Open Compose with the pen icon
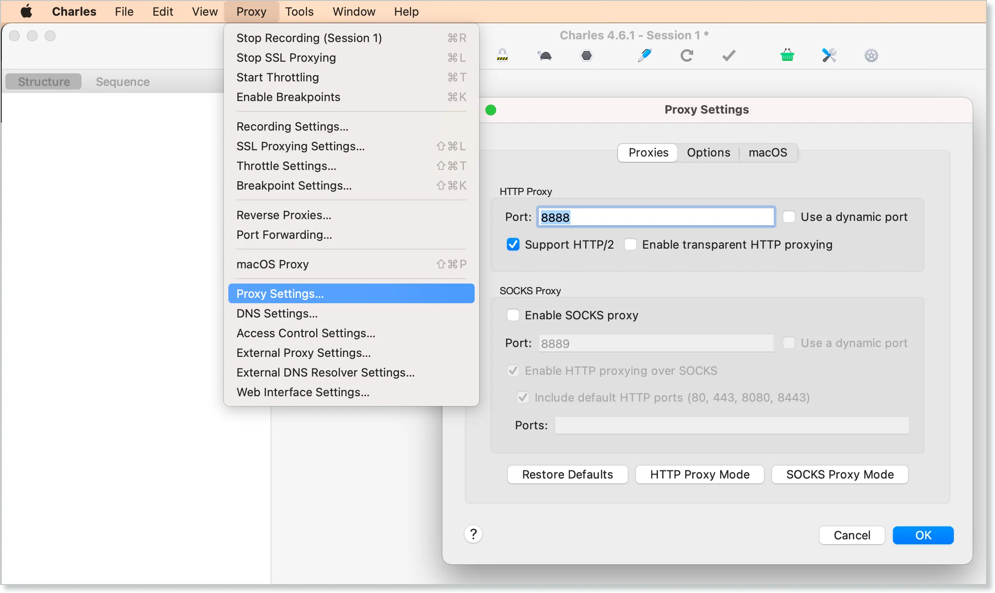The height and width of the screenshot is (593, 995). pyautogui.click(x=643, y=55)
